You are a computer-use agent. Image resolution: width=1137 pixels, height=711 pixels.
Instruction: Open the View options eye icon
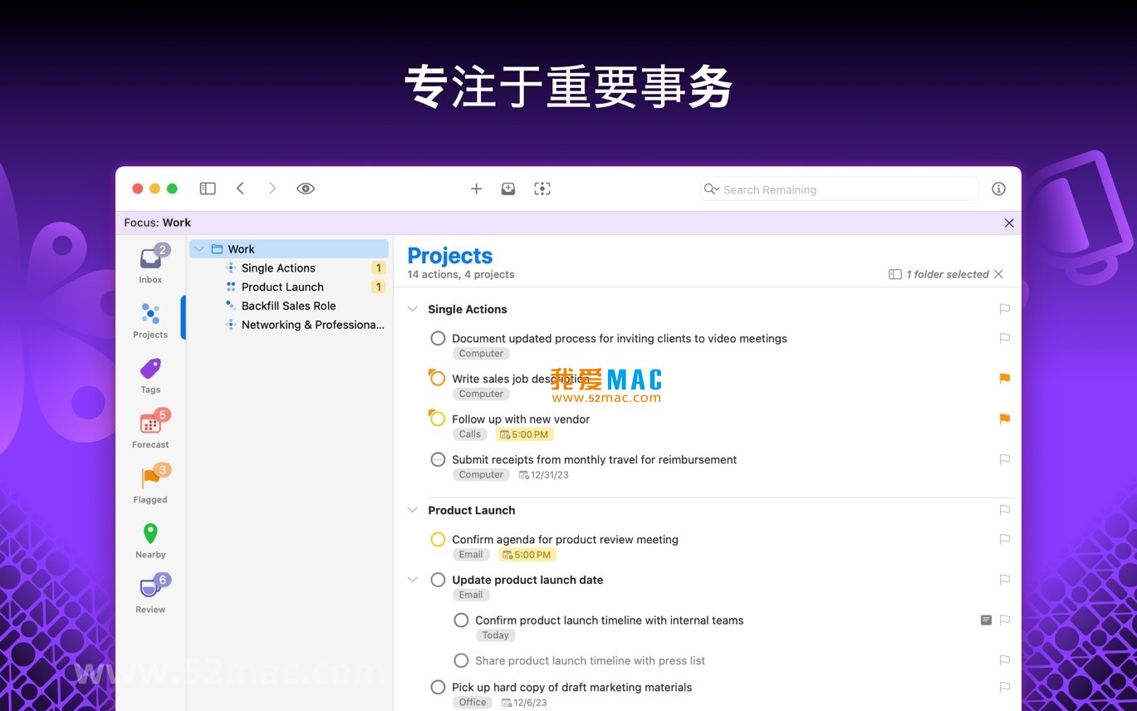tap(306, 189)
